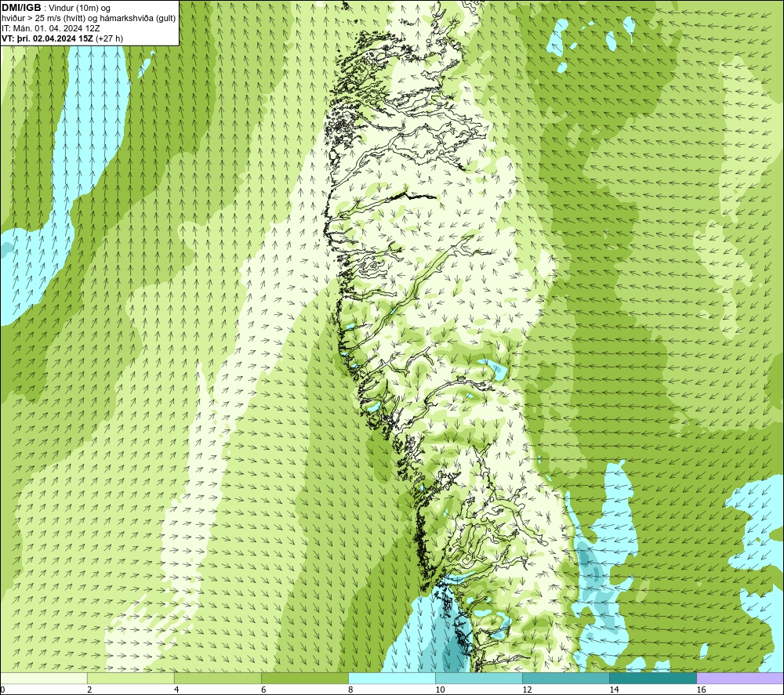Click the 2–4 m/s light green legend swatch

(x=131, y=679)
